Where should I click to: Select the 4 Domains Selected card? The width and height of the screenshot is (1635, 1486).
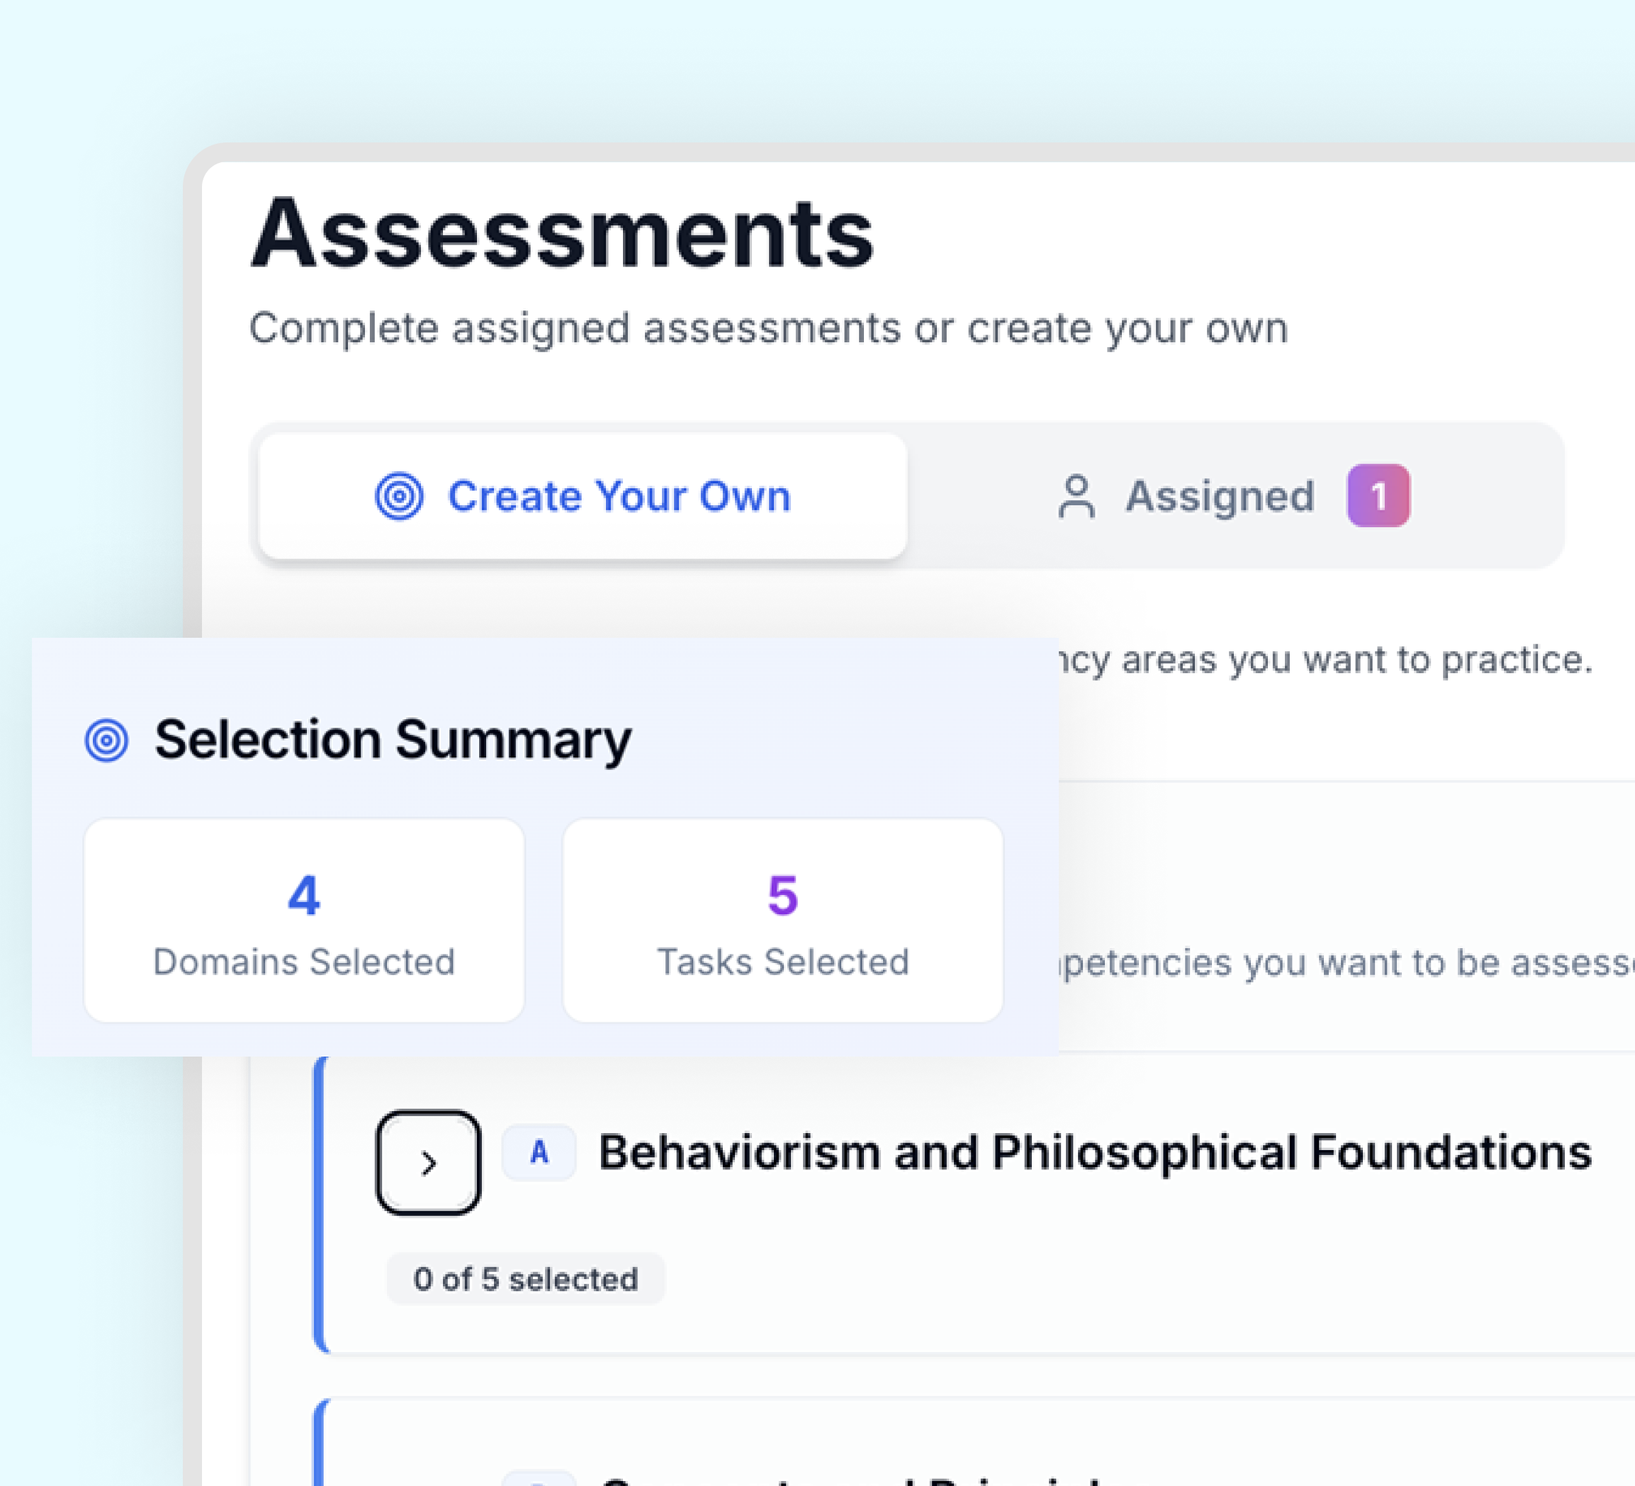tap(303, 921)
